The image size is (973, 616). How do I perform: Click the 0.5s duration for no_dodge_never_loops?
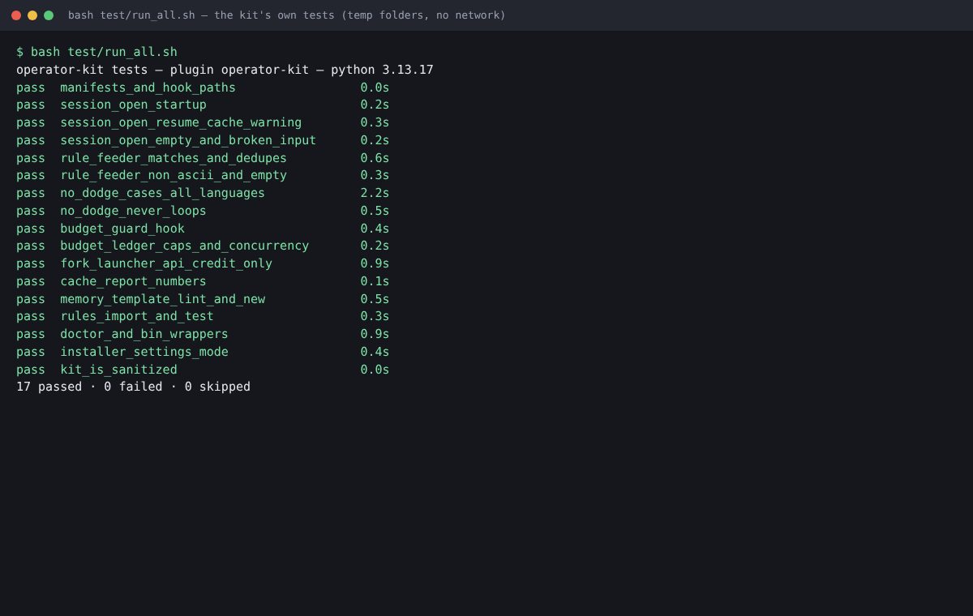375,211
